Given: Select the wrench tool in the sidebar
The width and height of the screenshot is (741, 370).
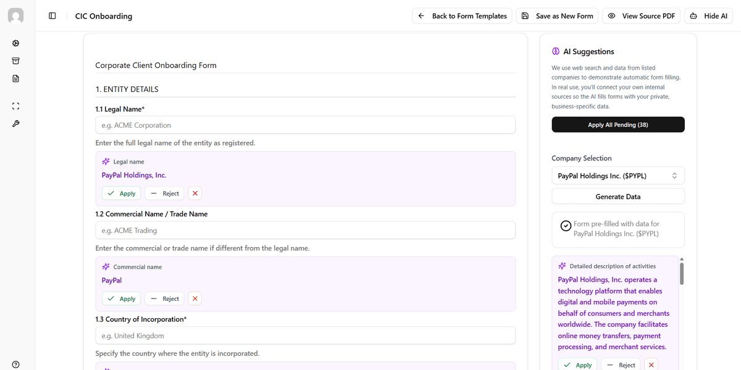Looking at the screenshot, I should pyautogui.click(x=15, y=123).
